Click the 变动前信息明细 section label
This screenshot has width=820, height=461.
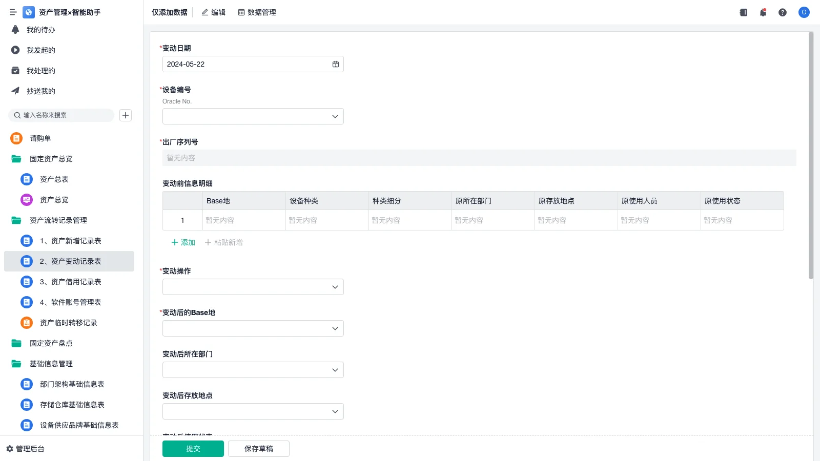188,183
